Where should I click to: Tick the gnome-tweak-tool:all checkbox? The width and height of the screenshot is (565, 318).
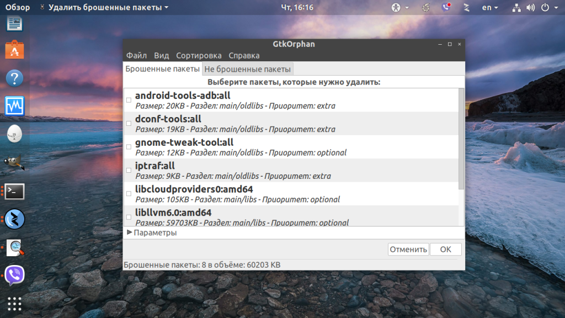[x=129, y=147]
